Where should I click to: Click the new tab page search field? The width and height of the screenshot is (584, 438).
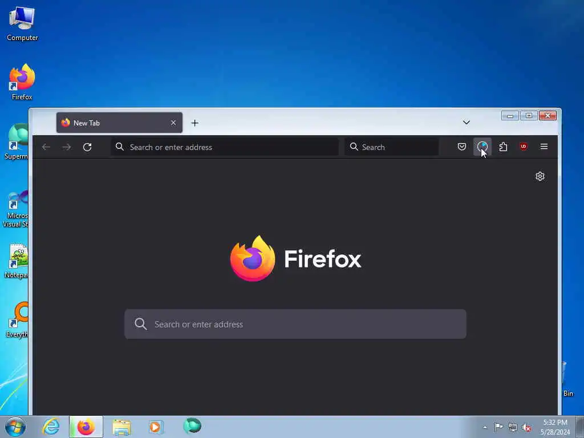(295, 324)
